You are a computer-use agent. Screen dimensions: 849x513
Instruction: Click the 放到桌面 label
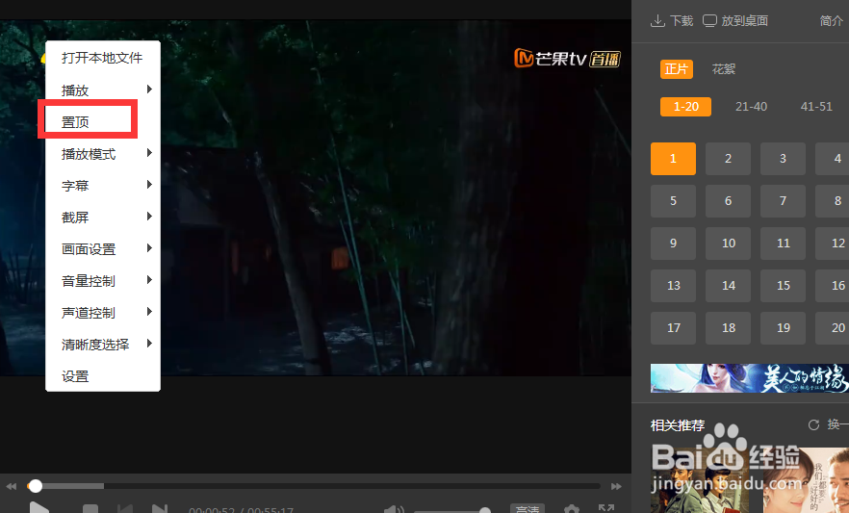pos(744,21)
